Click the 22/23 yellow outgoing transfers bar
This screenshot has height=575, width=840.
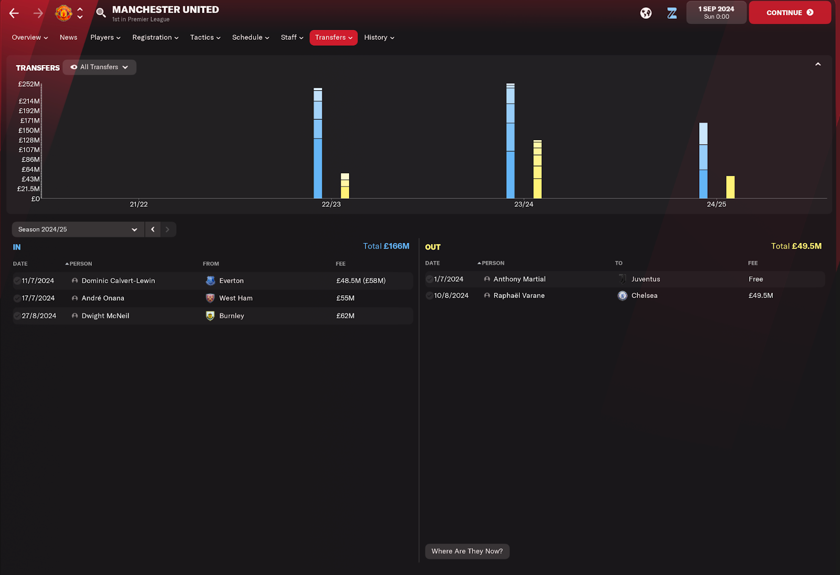(345, 186)
